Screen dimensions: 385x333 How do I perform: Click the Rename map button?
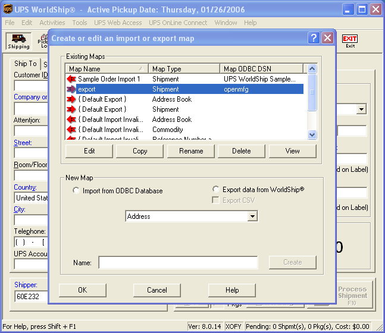pyautogui.click(x=191, y=151)
